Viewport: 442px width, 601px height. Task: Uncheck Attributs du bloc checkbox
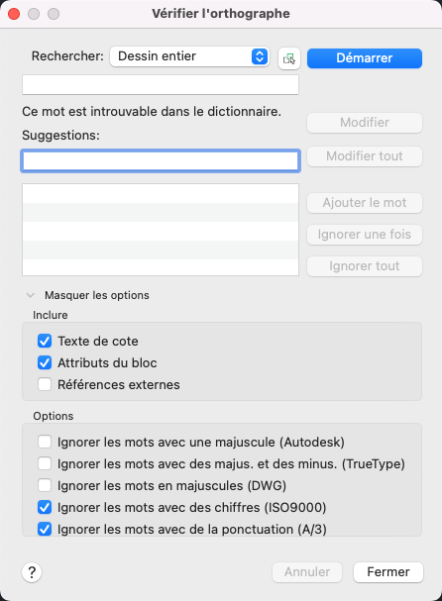[45, 362]
